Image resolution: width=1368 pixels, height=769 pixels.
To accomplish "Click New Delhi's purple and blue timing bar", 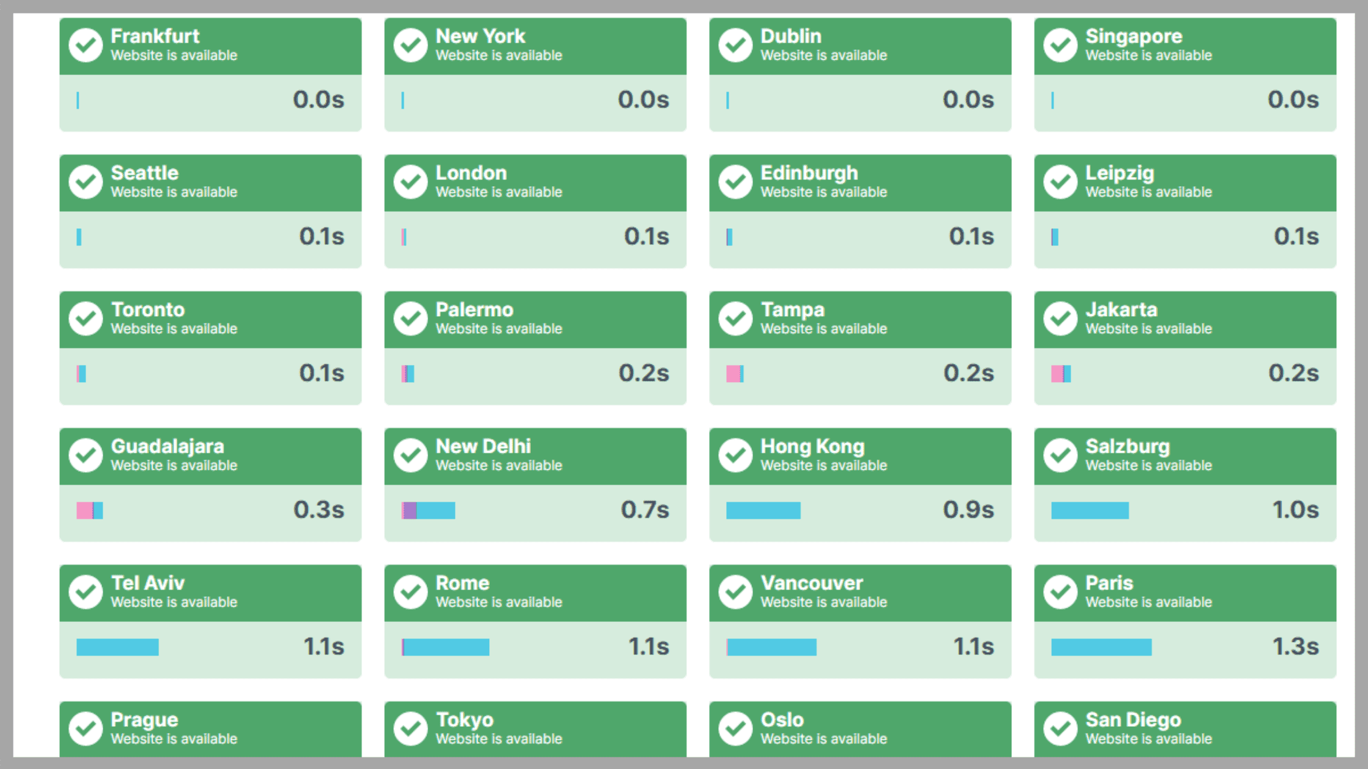I will pos(428,510).
